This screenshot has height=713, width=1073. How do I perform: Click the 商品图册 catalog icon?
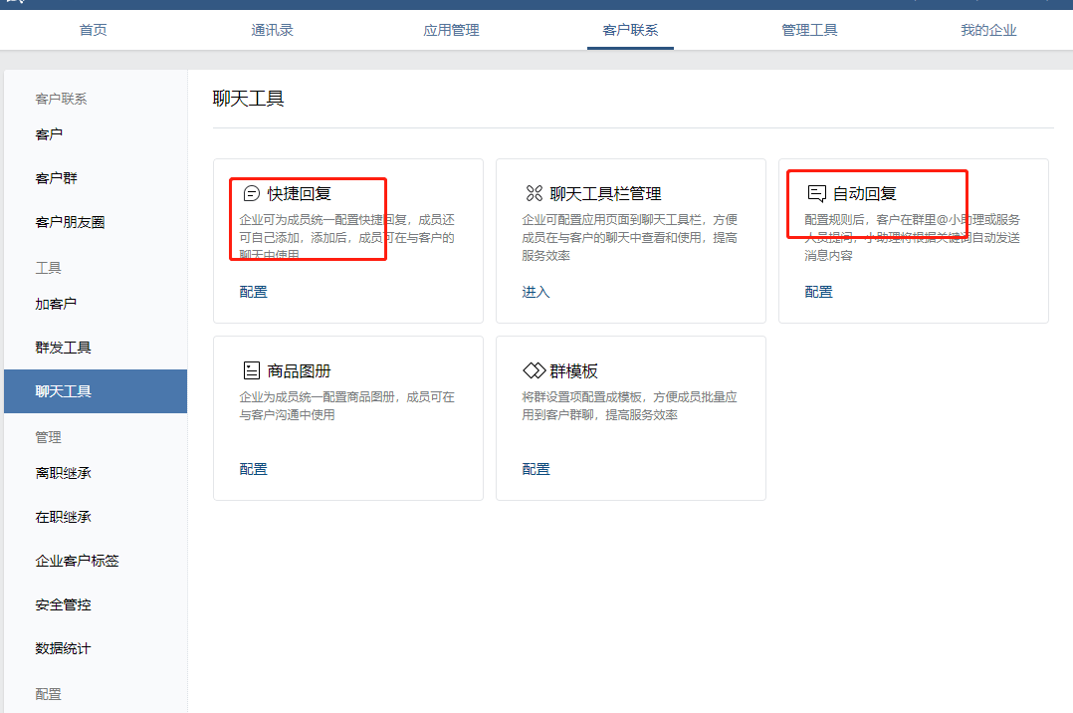point(252,371)
